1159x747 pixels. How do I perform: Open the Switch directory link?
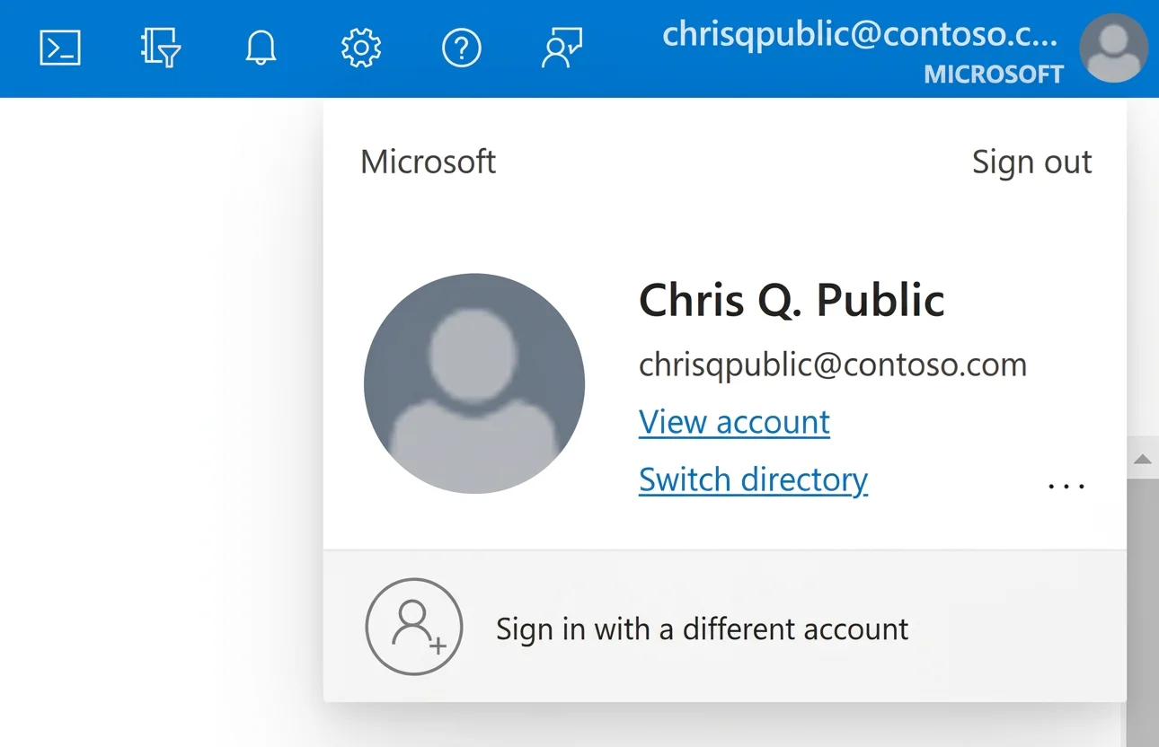753,479
